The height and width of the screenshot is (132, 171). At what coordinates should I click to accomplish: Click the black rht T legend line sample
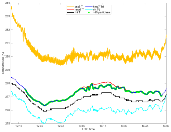[x=70, y=12]
